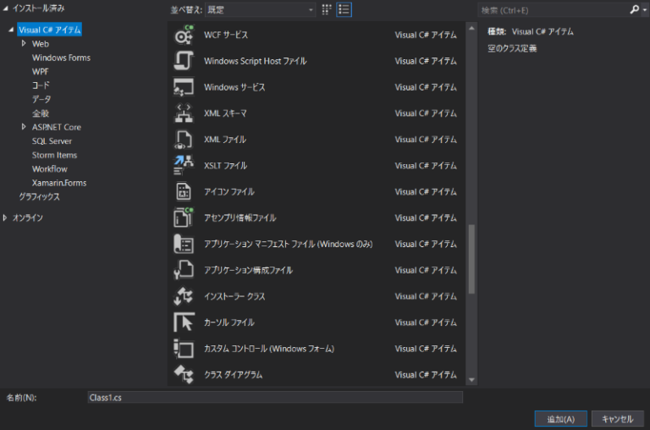Click the 'XSLT ファイル' item name
The height and width of the screenshot is (430, 650).
point(225,165)
